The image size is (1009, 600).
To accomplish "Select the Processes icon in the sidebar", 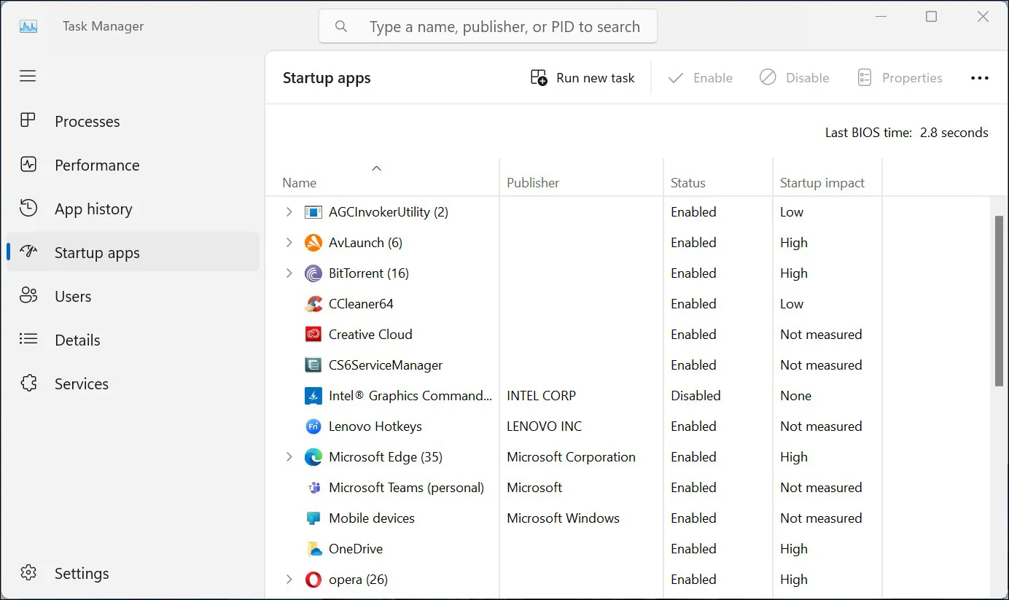I will [x=28, y=121].
